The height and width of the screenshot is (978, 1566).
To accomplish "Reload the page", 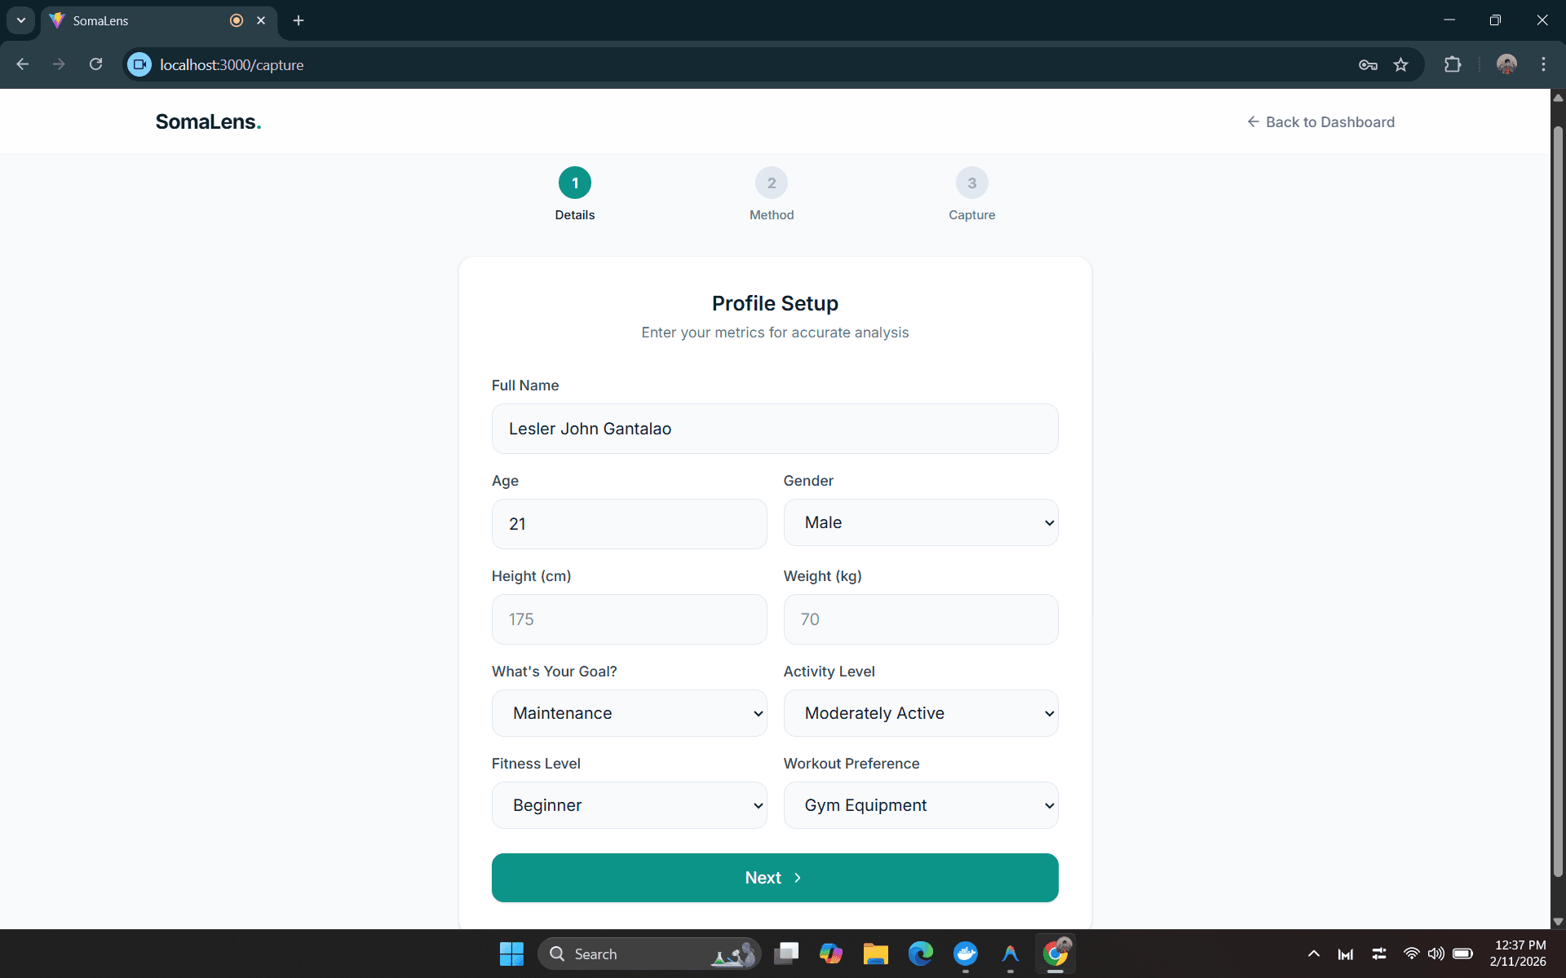I will [x=95, y=64].
